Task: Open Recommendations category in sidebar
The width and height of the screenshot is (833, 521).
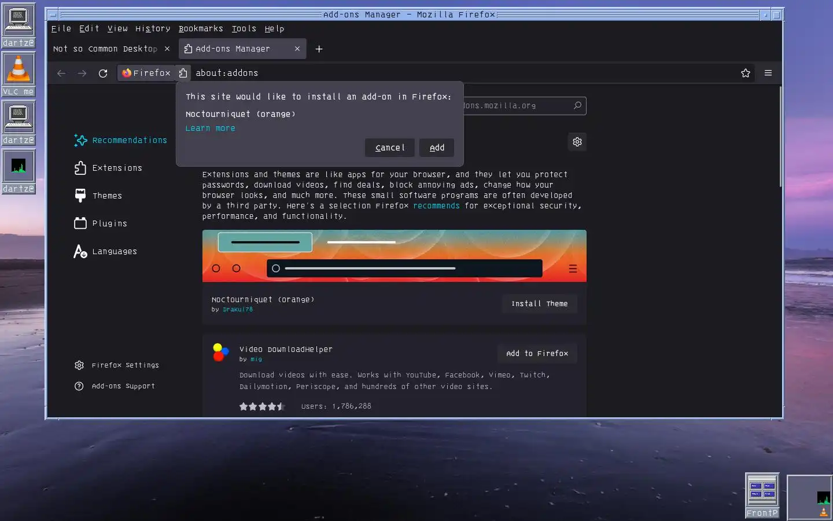Action: click(x=120, y=140)
